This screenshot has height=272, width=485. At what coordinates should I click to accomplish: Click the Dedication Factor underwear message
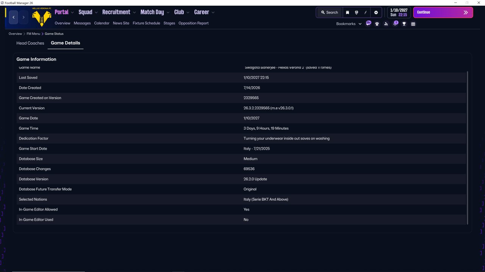coord(286,139)
